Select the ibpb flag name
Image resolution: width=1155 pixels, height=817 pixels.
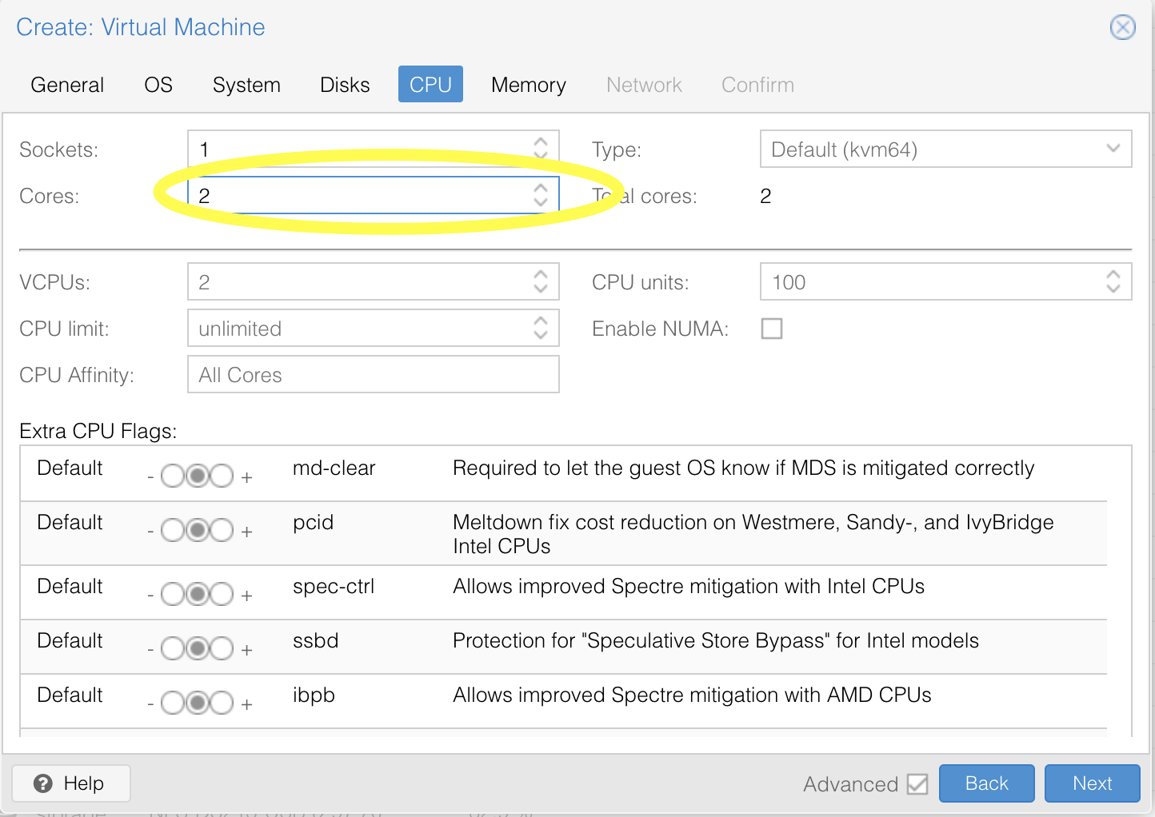314,695
